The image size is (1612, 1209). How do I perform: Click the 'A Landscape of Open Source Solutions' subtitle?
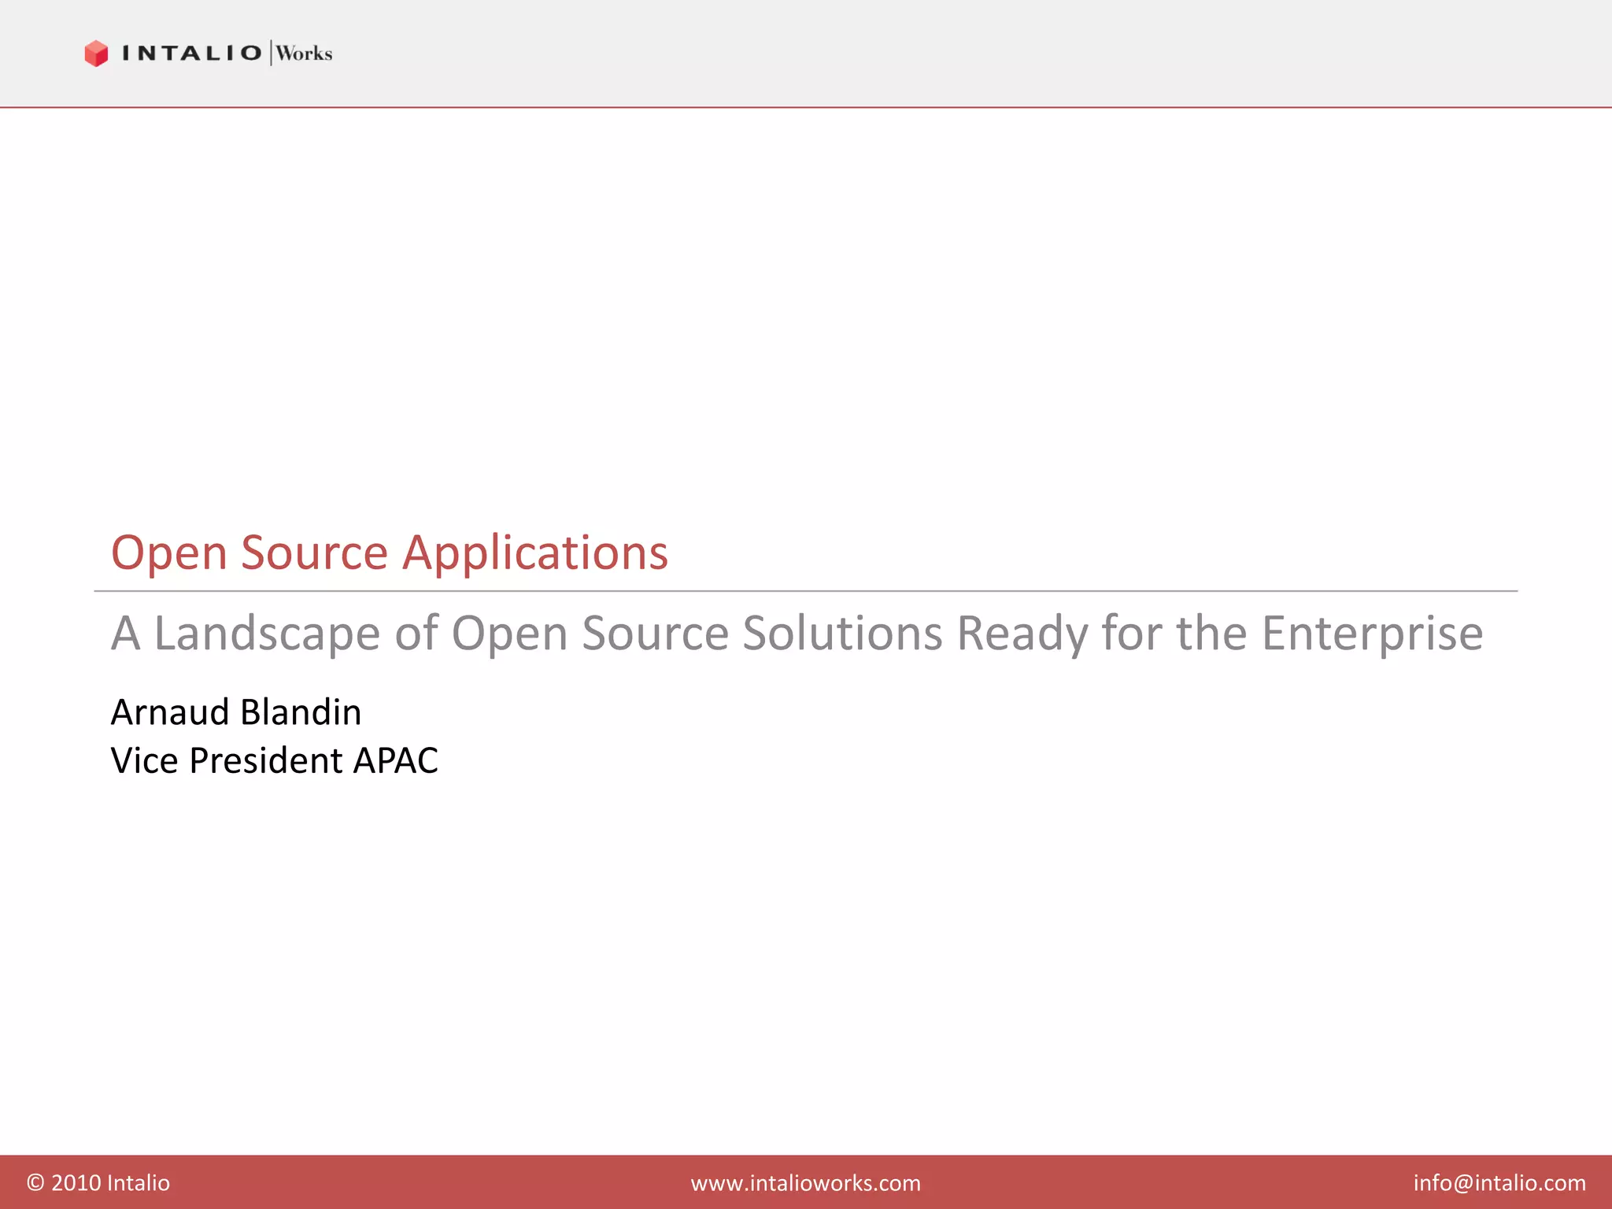[x=797, y=634]
